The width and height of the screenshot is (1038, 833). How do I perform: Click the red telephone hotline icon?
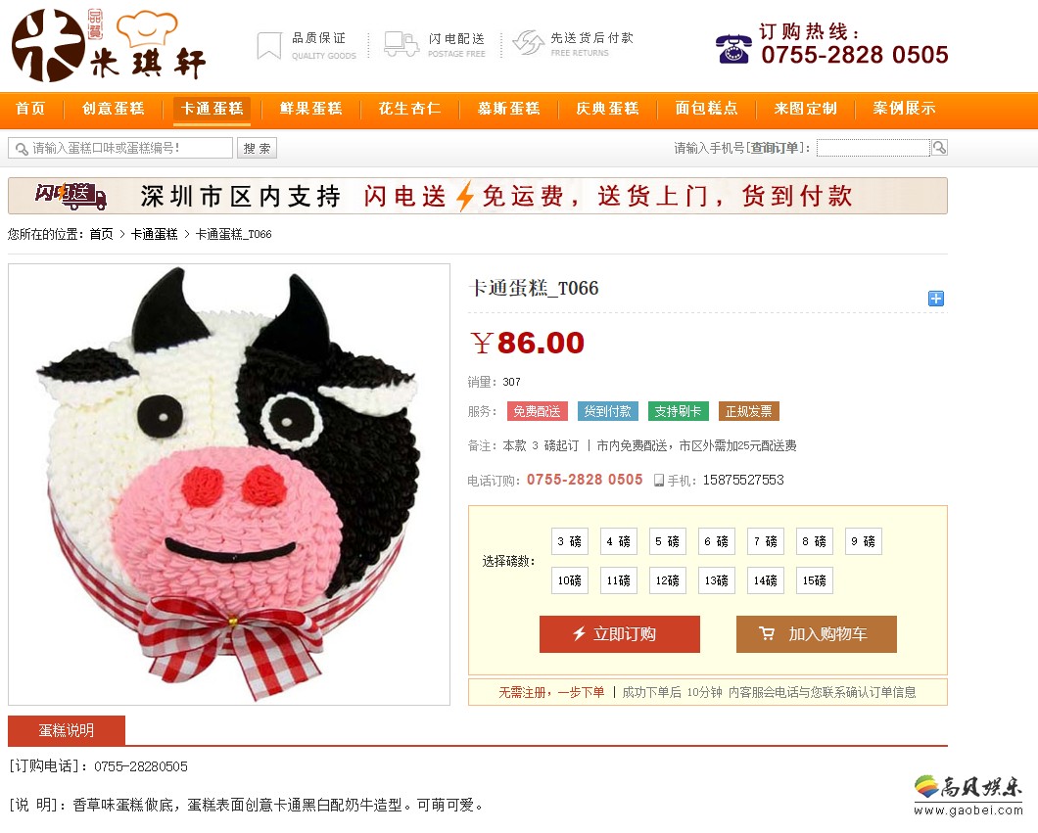[733, 48]
